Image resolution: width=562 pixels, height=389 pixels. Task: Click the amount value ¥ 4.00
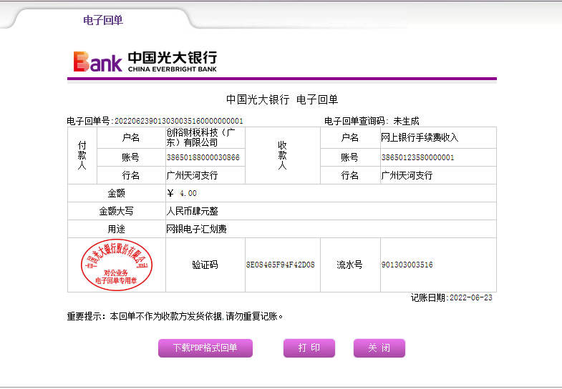coord(182,193)
